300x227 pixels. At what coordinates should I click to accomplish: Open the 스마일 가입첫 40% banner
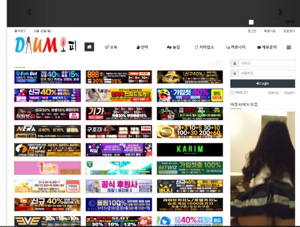190,95
